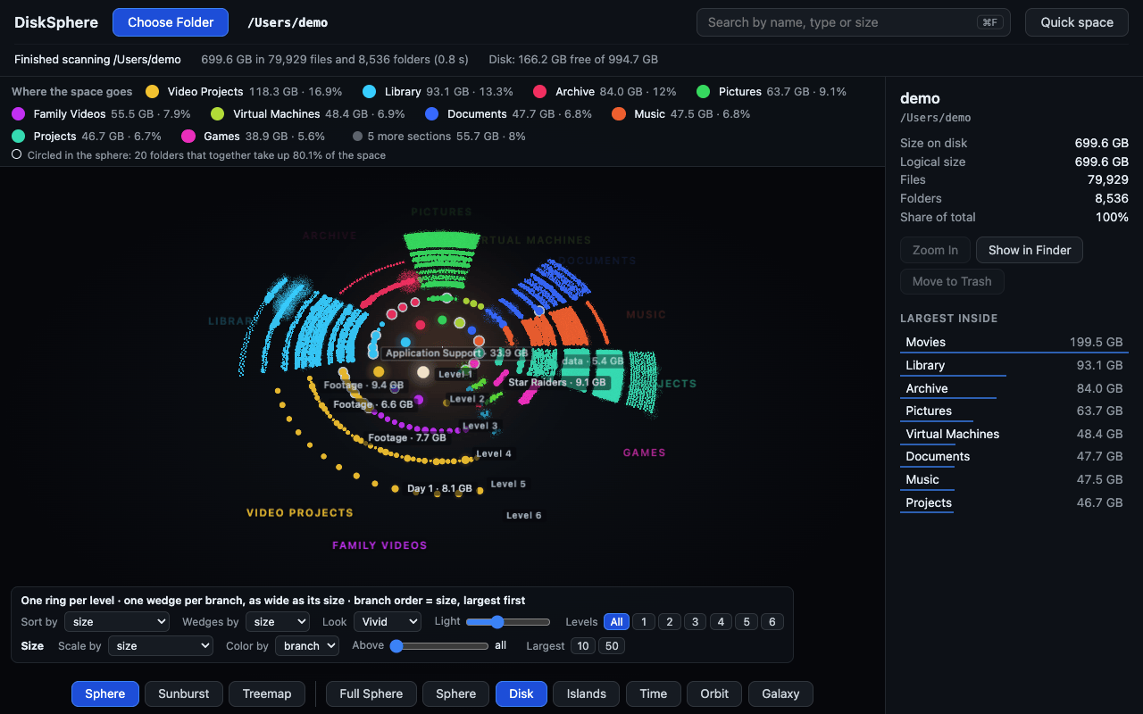Image resolution: width=1143 pixels, height=714 pixels.
Task: Click the yellow Video Projects legend dot
Action: (x=153, y=92)
